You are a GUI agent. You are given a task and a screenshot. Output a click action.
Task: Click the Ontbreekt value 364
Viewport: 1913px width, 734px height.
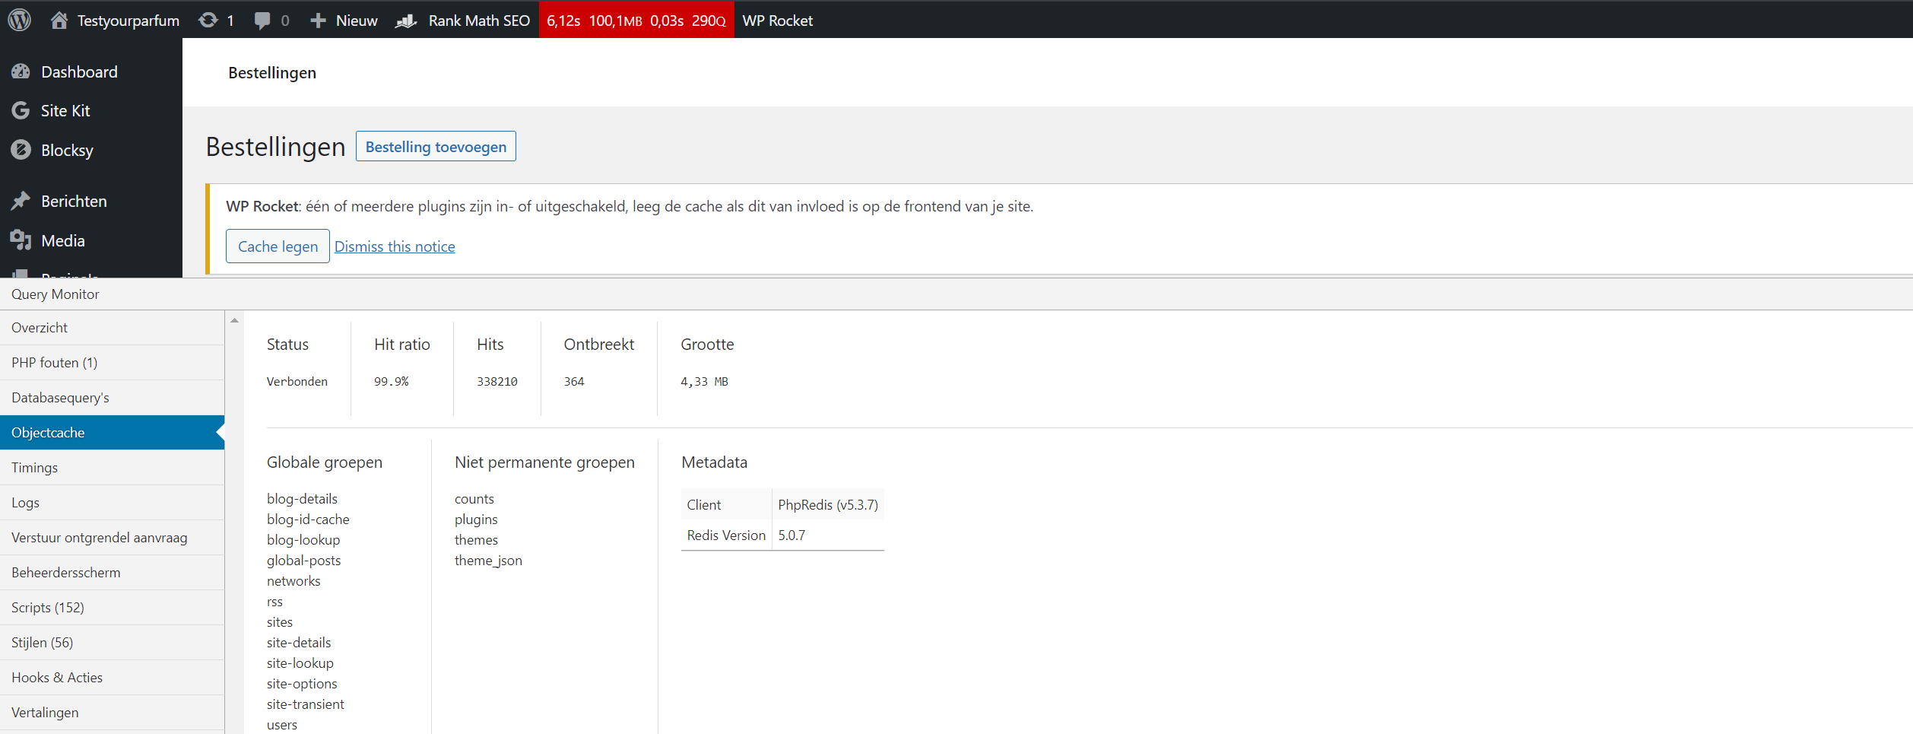point(574,381)
